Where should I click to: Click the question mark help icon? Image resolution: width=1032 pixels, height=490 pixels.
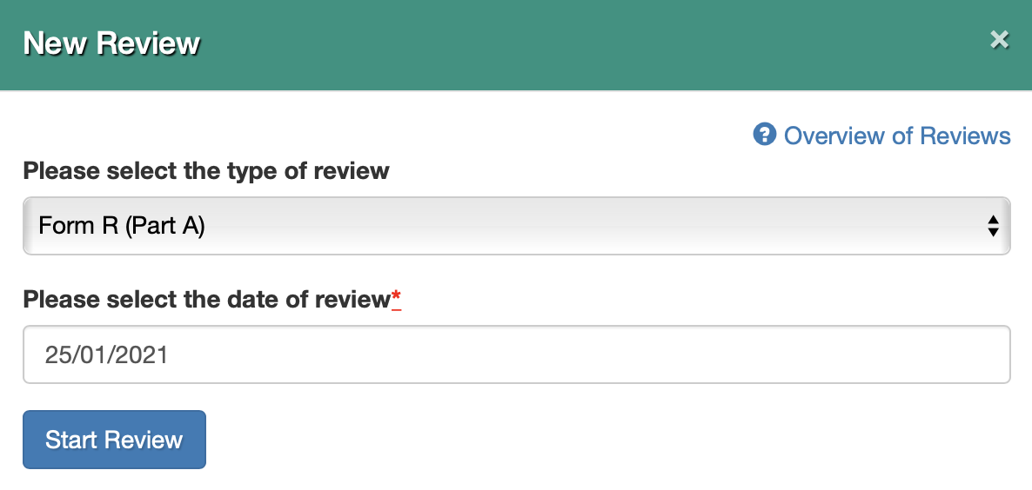click(x=764, y=135)
